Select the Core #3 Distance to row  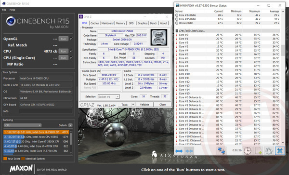coord(228,109)
